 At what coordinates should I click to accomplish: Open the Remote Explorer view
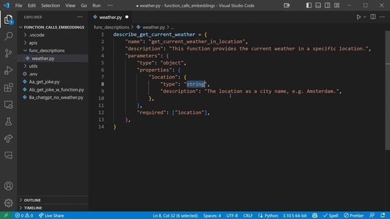point(9,105)
